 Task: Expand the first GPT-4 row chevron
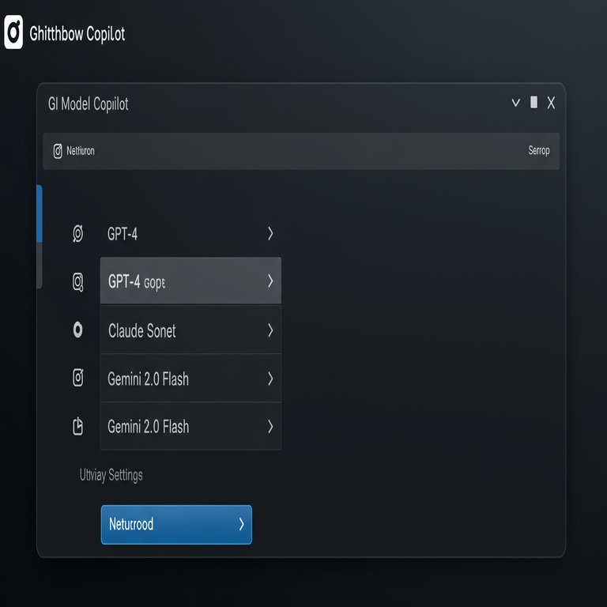(x=270, y=233)
